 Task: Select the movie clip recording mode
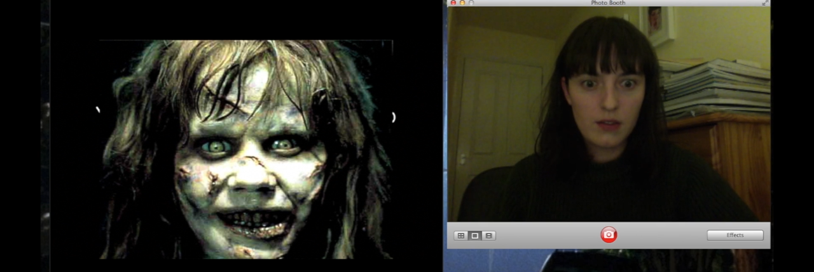pyautogui.click(x=488, y=236)
